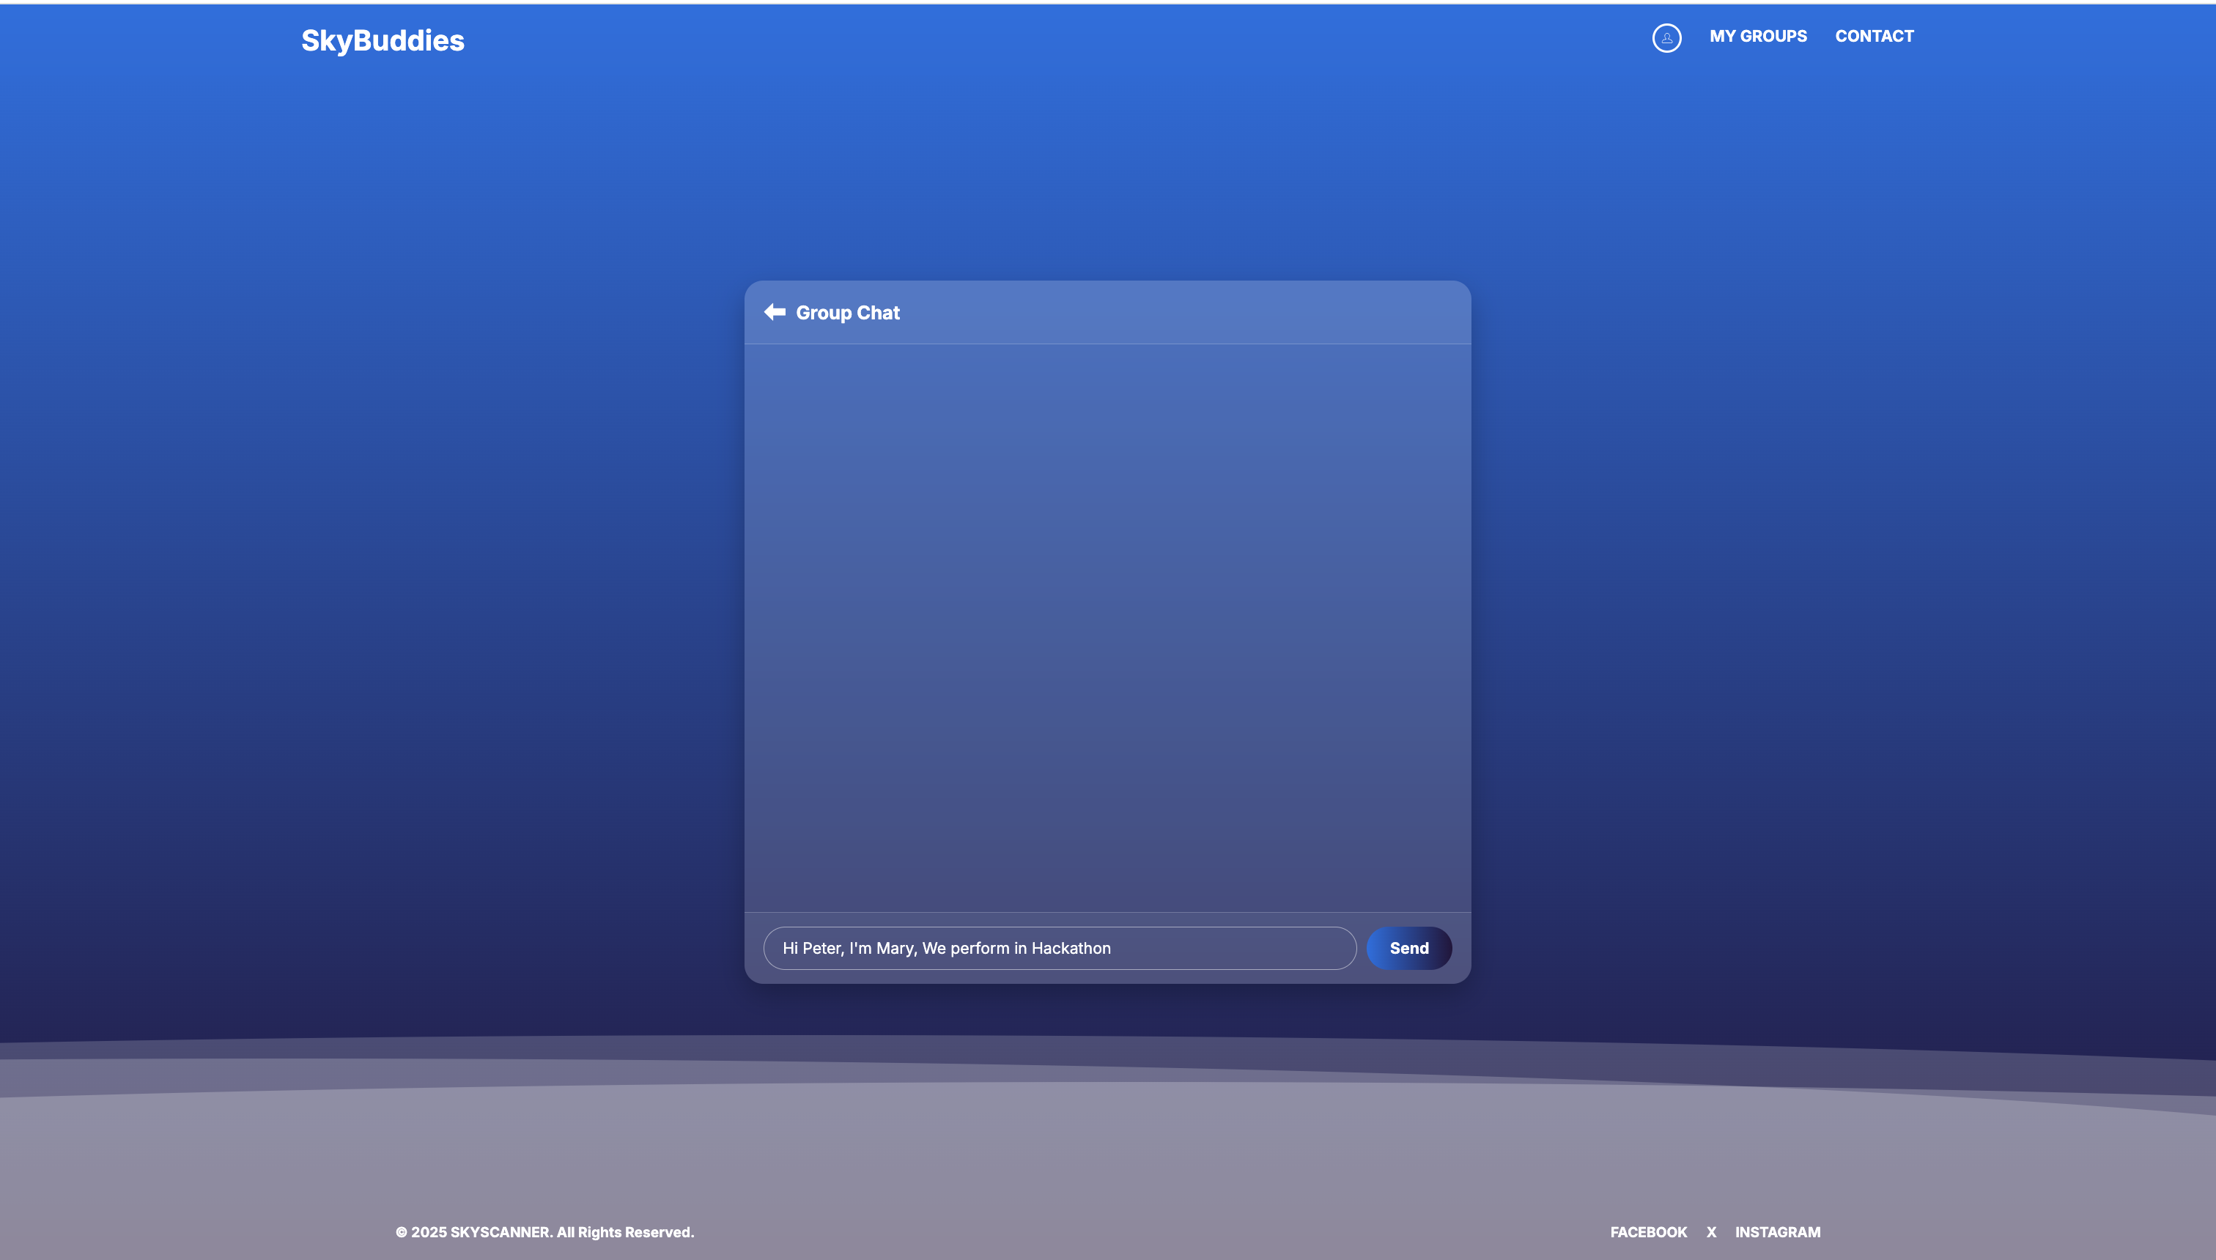This screenshot has width=2216, height=1260.
Task: Focus the chat message input field
Action: (1229, 948)
